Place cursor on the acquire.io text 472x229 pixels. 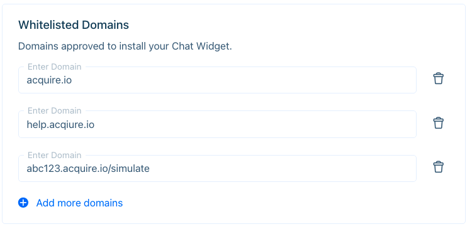tap(49, 80)
